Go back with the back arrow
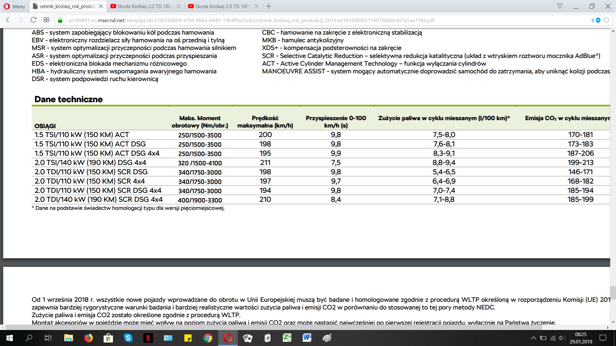 pyautogui.click(x=8, y=20)
